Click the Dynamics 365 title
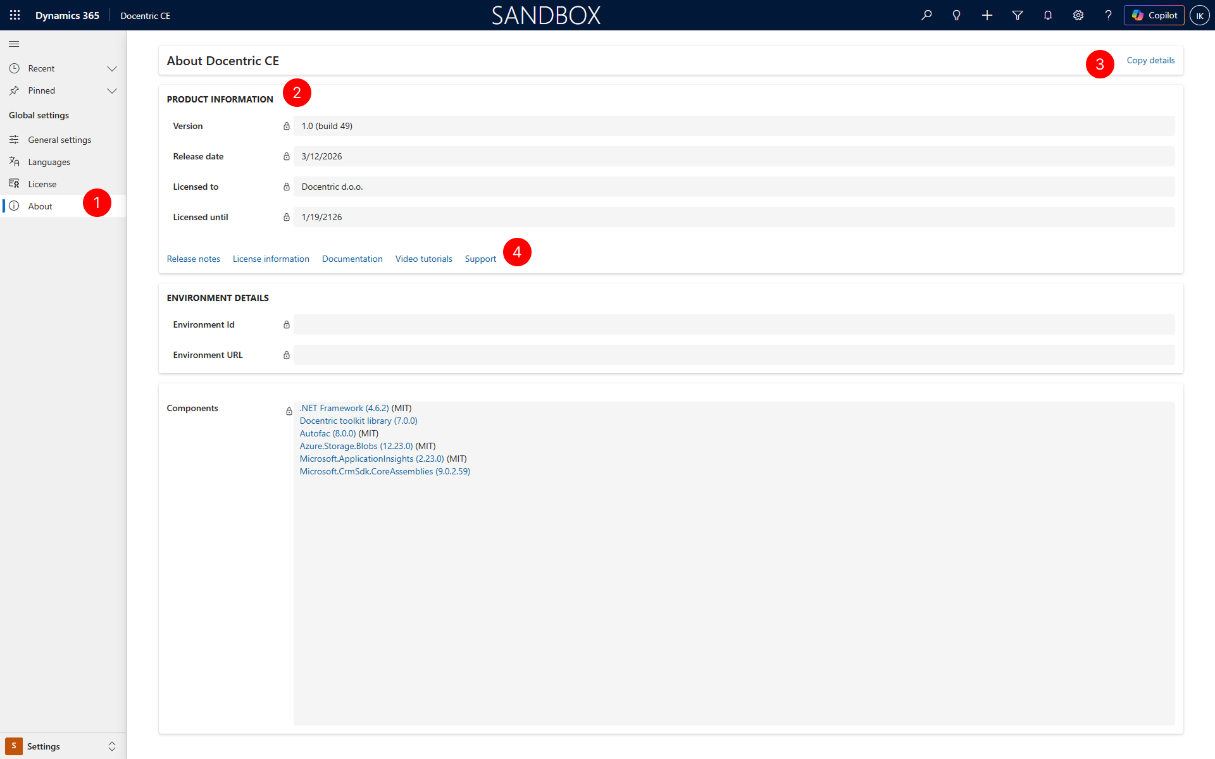 click(x=67, y=15)
